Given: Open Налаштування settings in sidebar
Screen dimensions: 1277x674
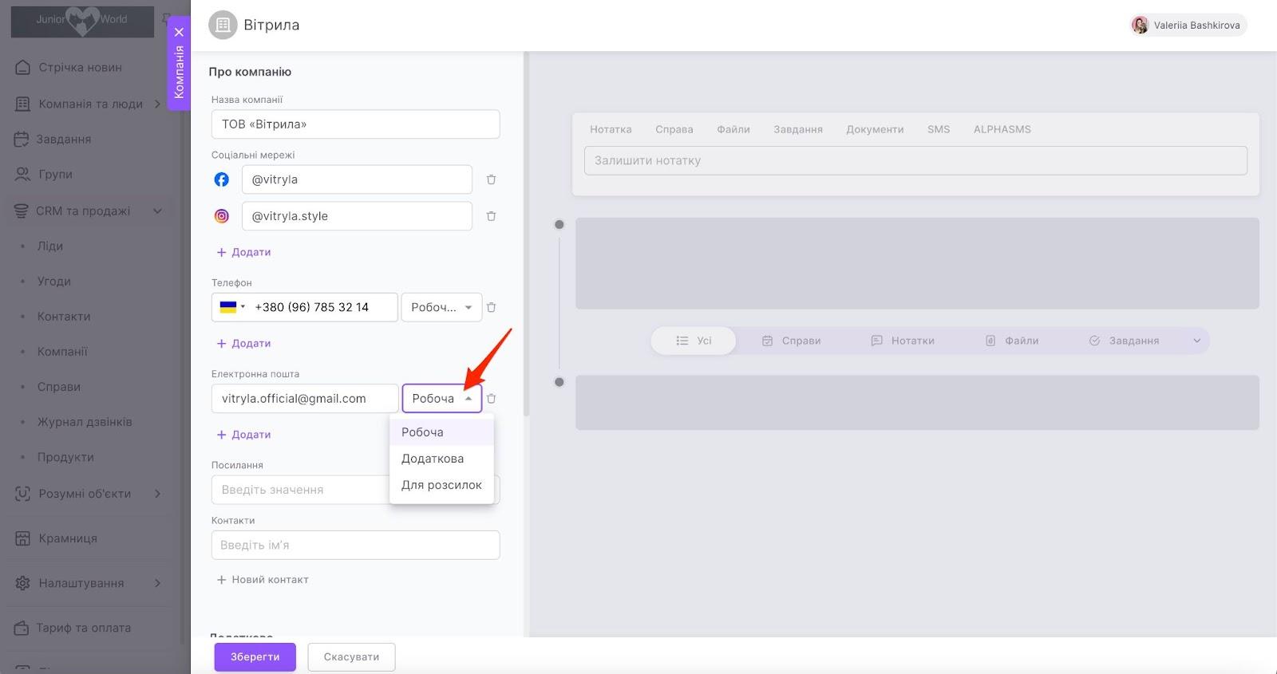Looking at the screenshot, I should [x=81, y=583].
